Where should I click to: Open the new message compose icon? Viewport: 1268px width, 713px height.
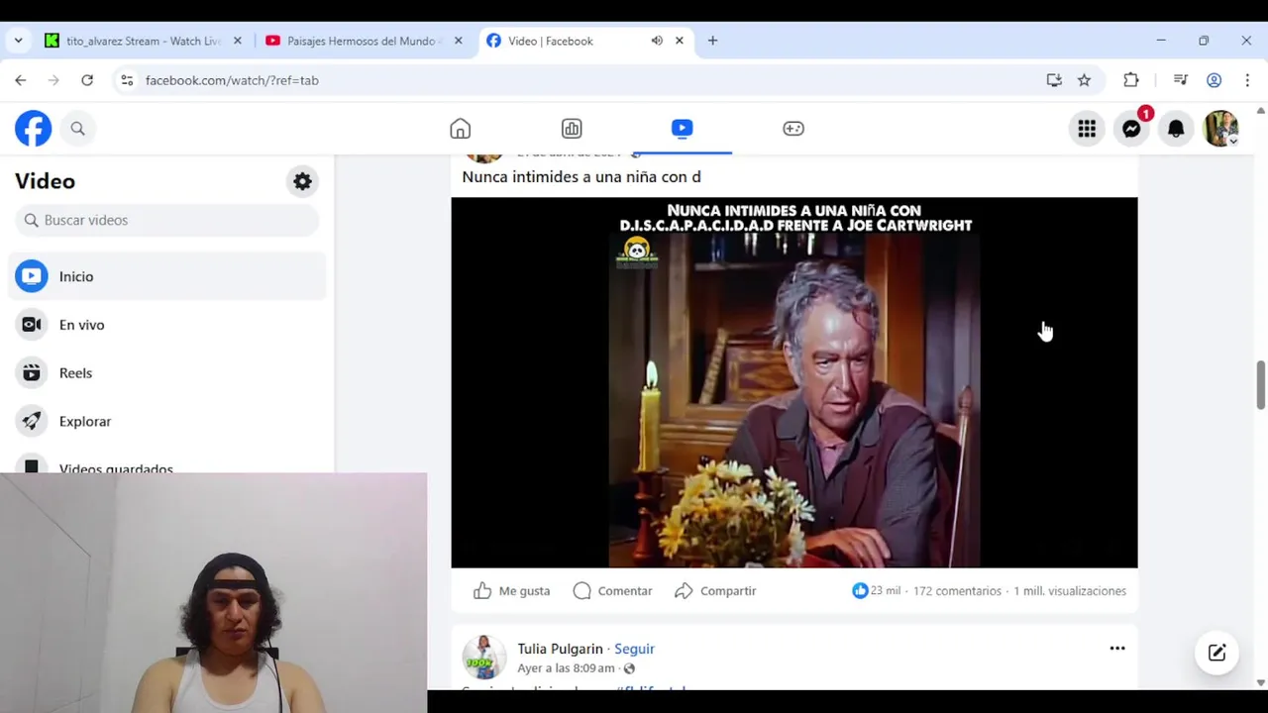click(1216, 653)
